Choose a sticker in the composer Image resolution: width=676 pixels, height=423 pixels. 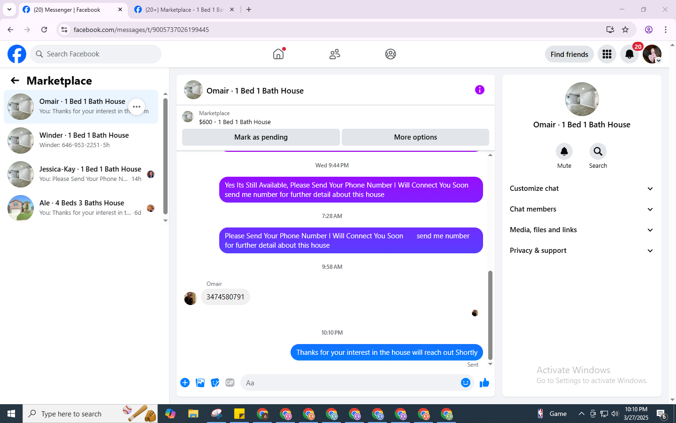point(215,383)
